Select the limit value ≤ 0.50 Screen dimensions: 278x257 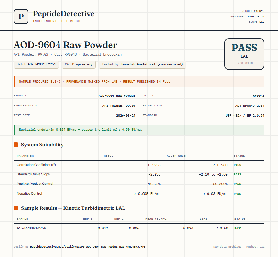coord(222,229)
